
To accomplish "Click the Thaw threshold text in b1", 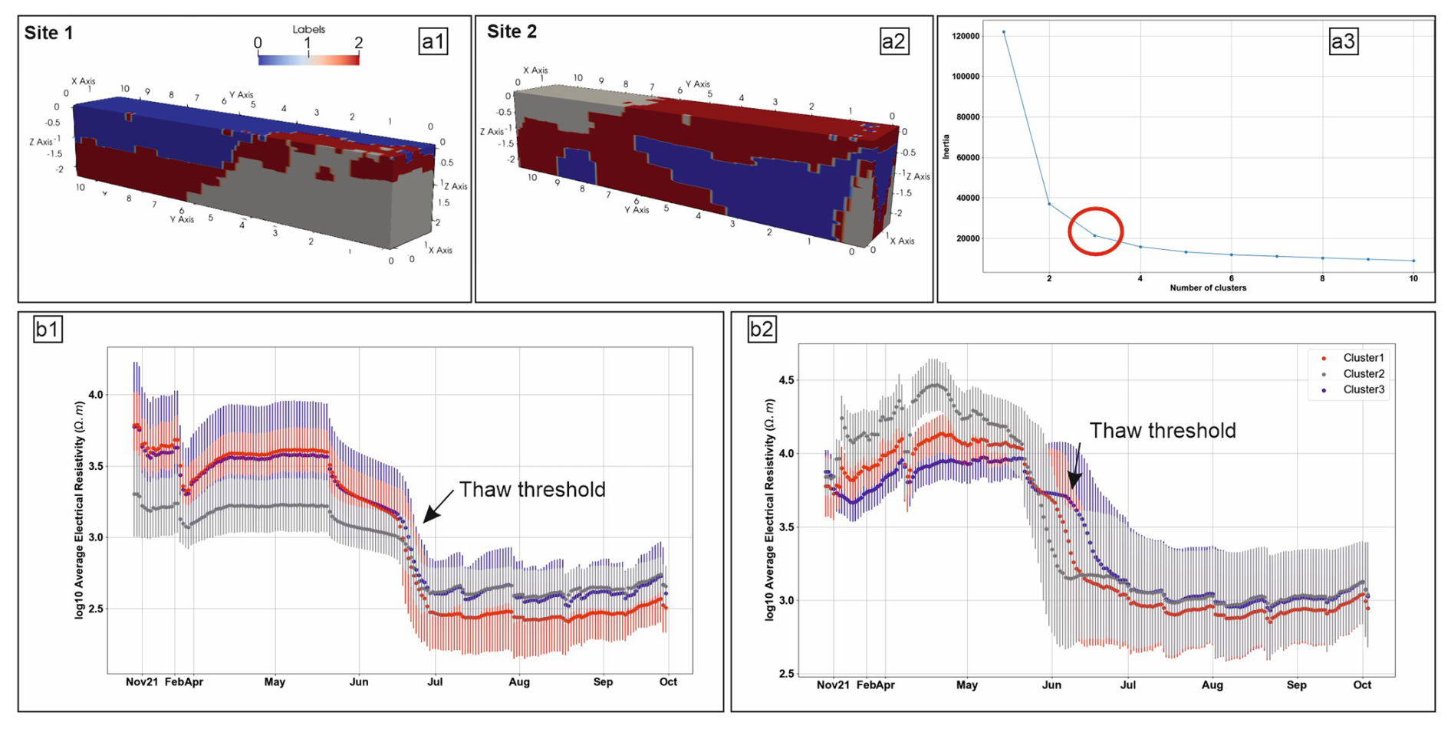I will click(x=532, y=490).
